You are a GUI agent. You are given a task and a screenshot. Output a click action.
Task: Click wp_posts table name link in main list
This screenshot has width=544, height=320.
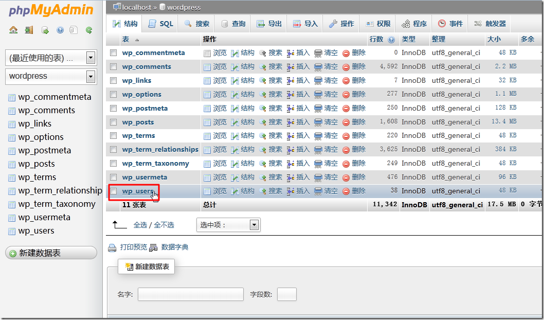coord(138,122)
